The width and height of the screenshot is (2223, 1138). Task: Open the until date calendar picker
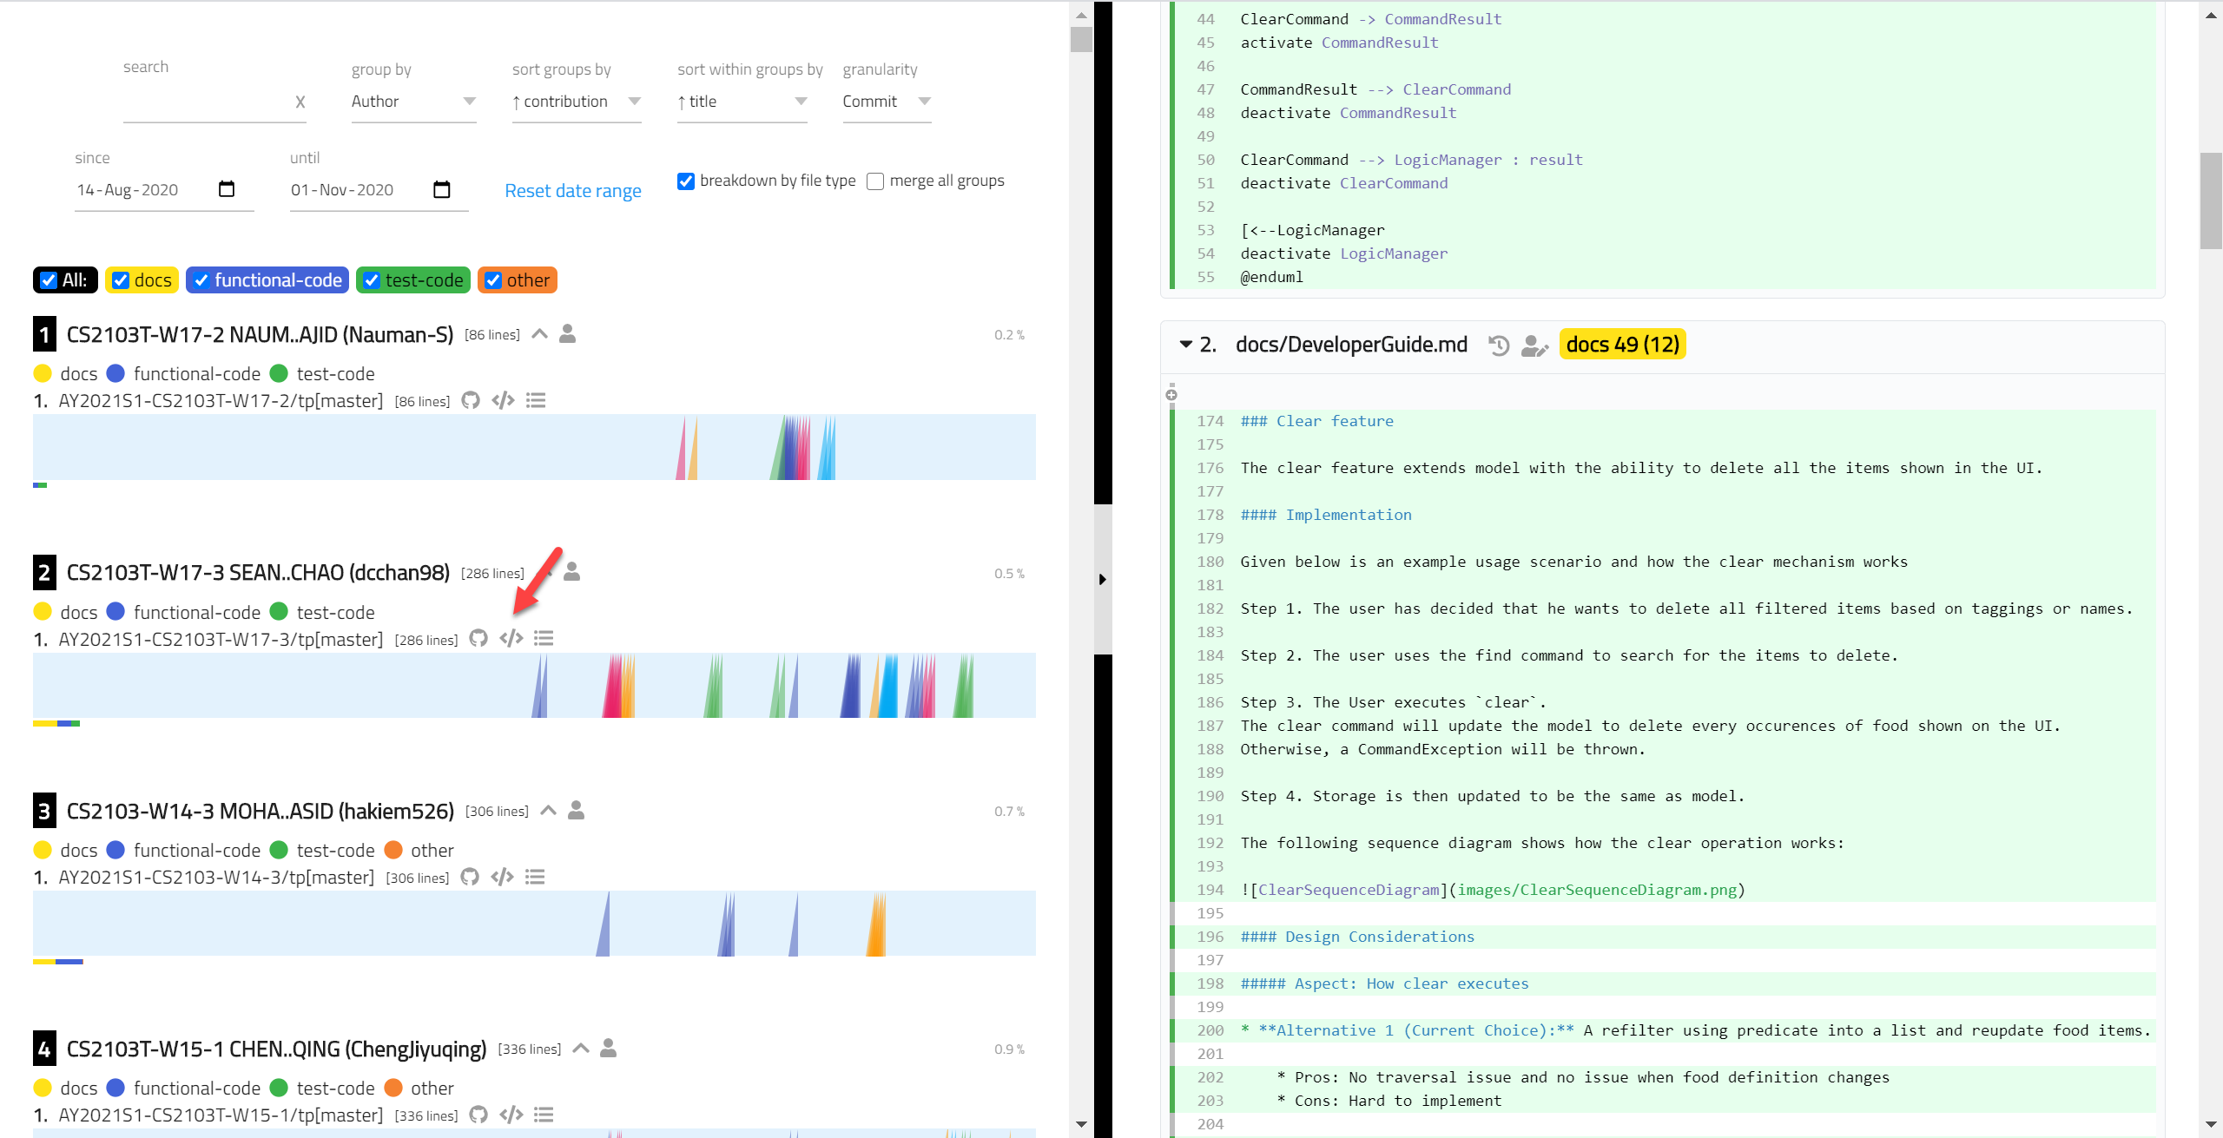(442, 189)
